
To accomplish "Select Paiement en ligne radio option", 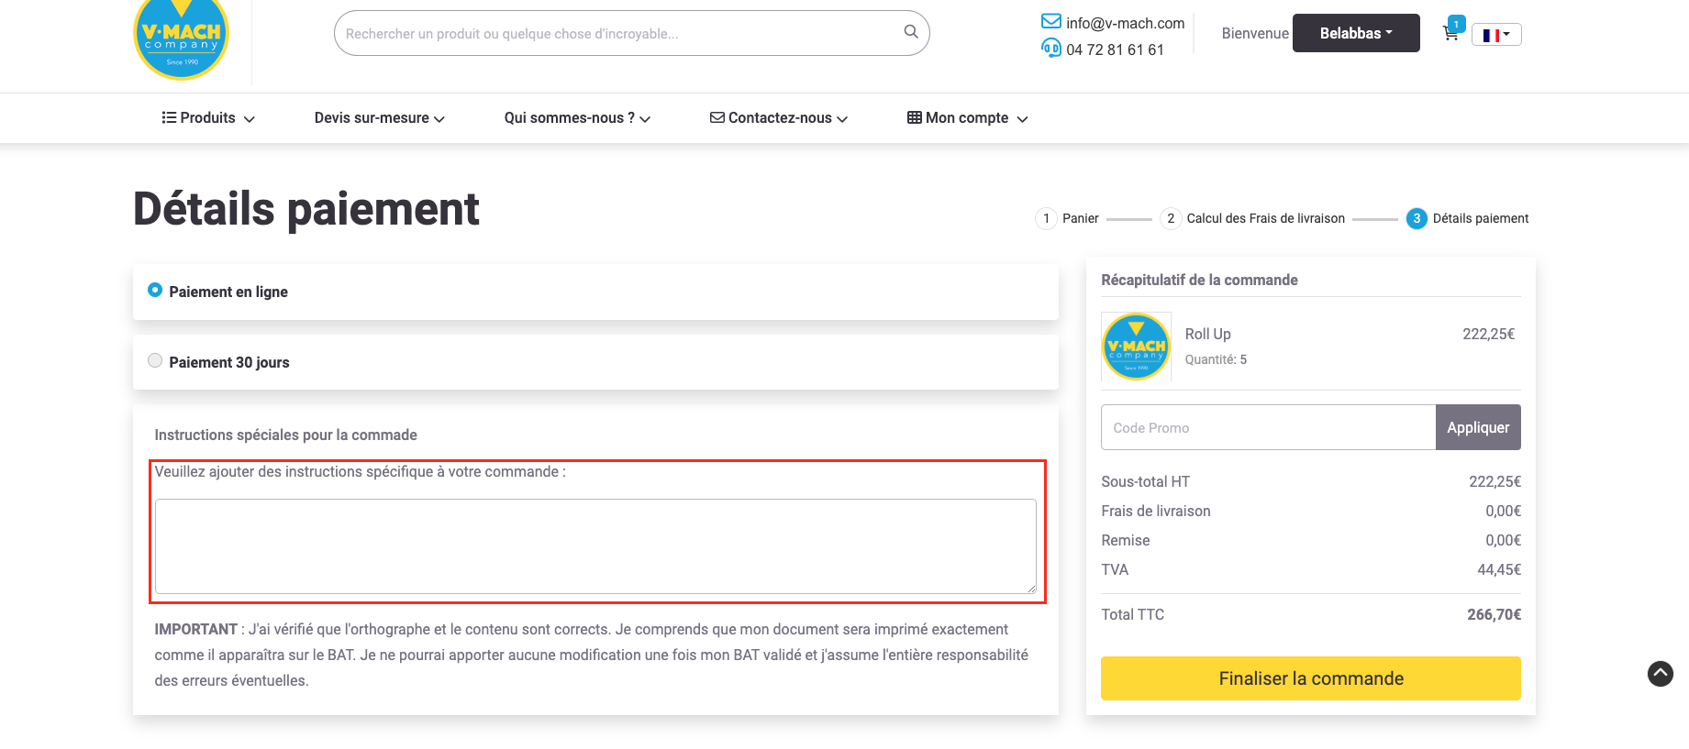I will 155,291.
